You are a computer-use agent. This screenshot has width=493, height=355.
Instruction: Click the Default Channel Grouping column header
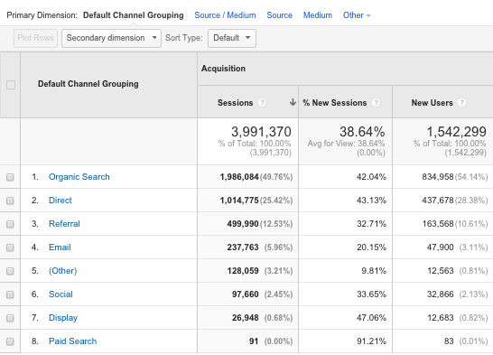(88, 84)
